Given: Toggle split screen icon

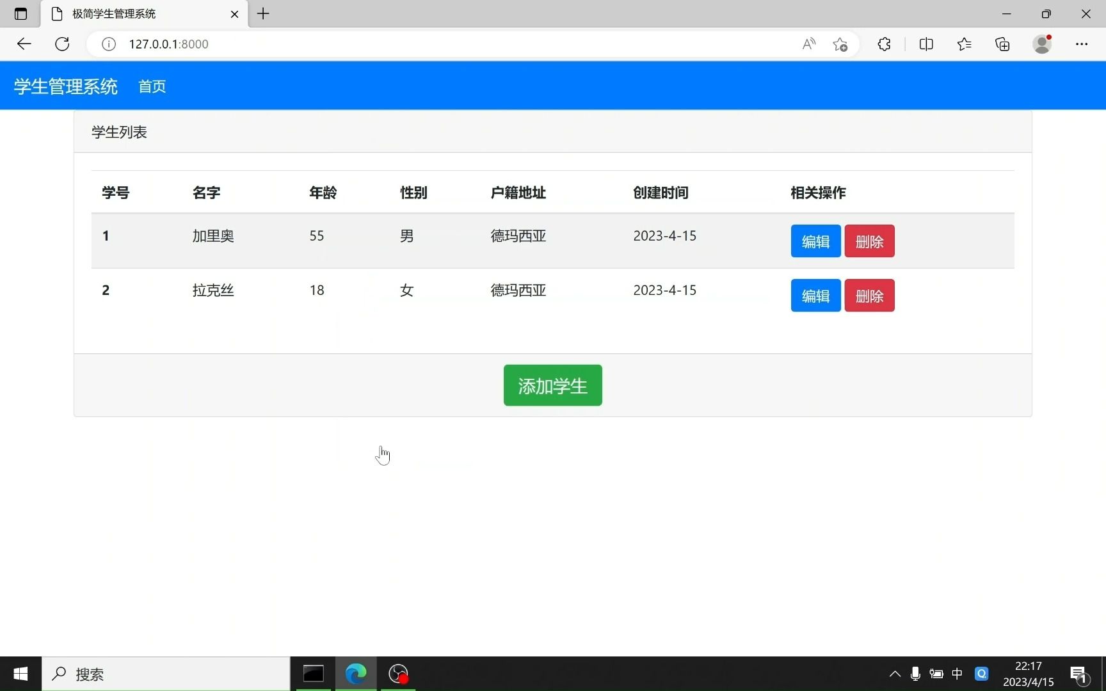Looking at the screenshot, I should point(926,44).
